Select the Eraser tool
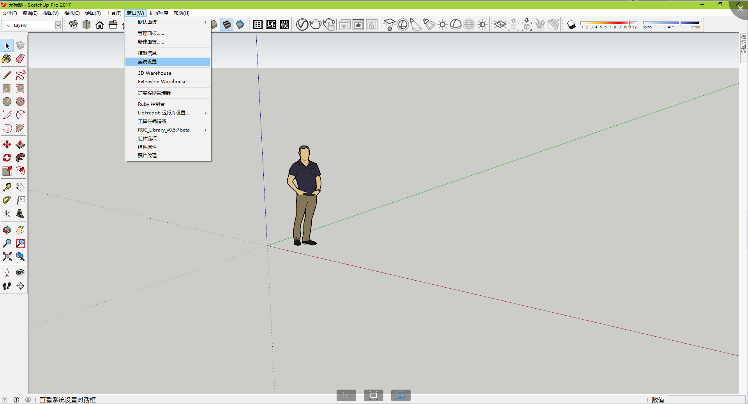This screenshot has width=748, height=404. click(x=20, y=59)
